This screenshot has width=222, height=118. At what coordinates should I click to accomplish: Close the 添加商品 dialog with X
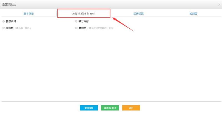(219, 5)
